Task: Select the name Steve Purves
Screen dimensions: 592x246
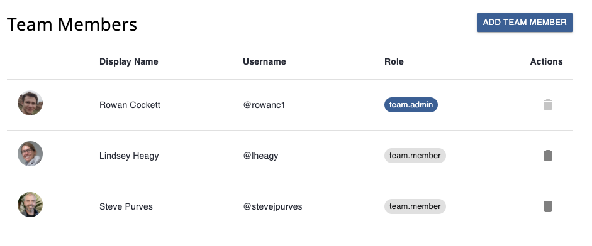Action: (x=126, y=207)
